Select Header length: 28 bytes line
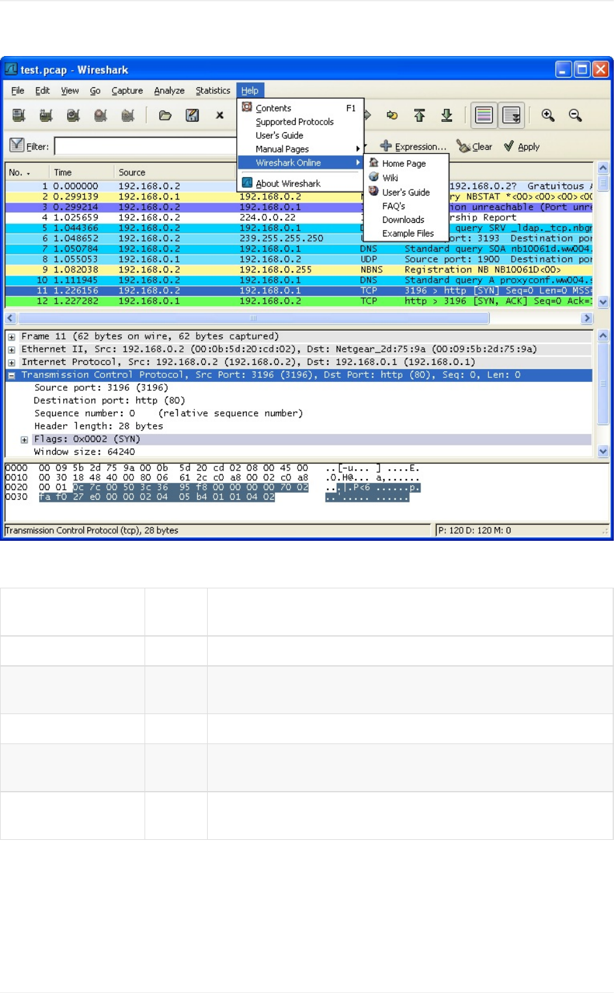The image size is (614, 993). pyautogui.click(x=98, y=426)
